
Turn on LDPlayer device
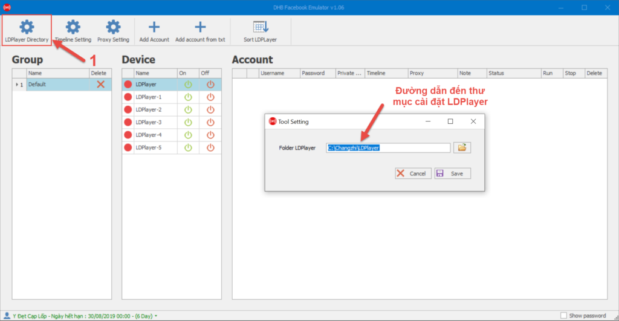[x=188, y=84]
